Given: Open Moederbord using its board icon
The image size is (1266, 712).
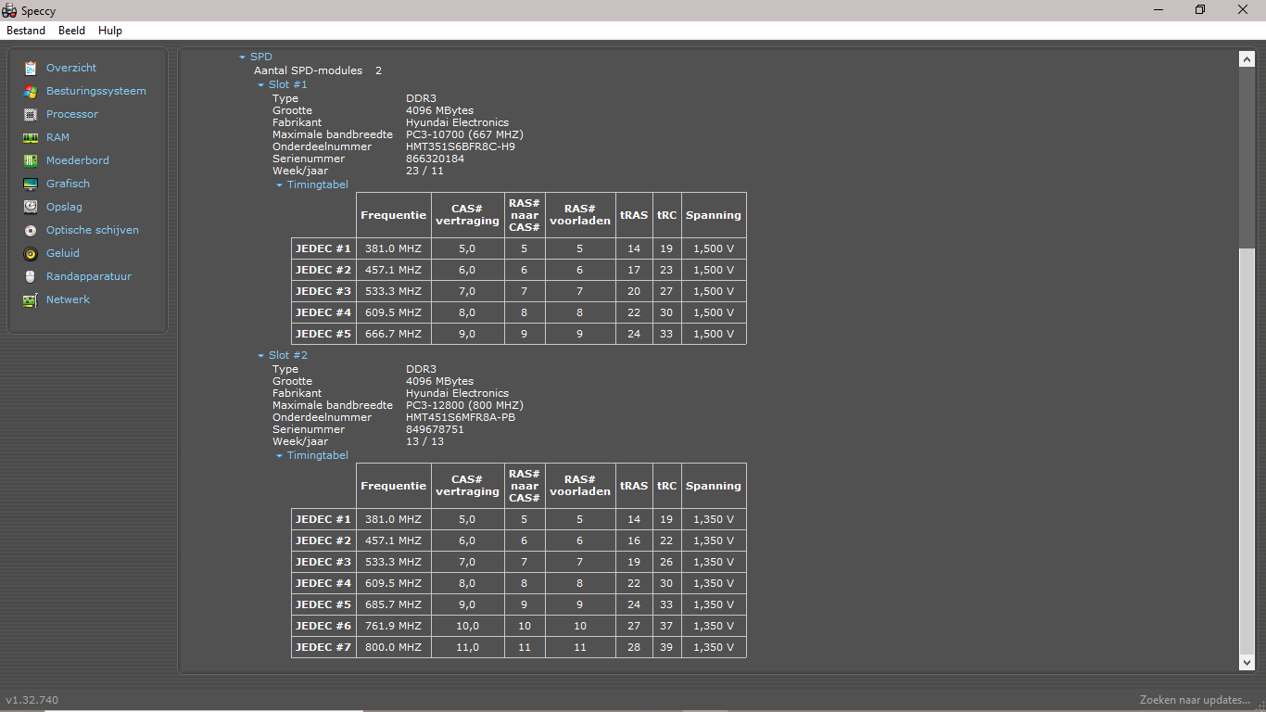Looking at the screenshot, I should pos(31,160).
